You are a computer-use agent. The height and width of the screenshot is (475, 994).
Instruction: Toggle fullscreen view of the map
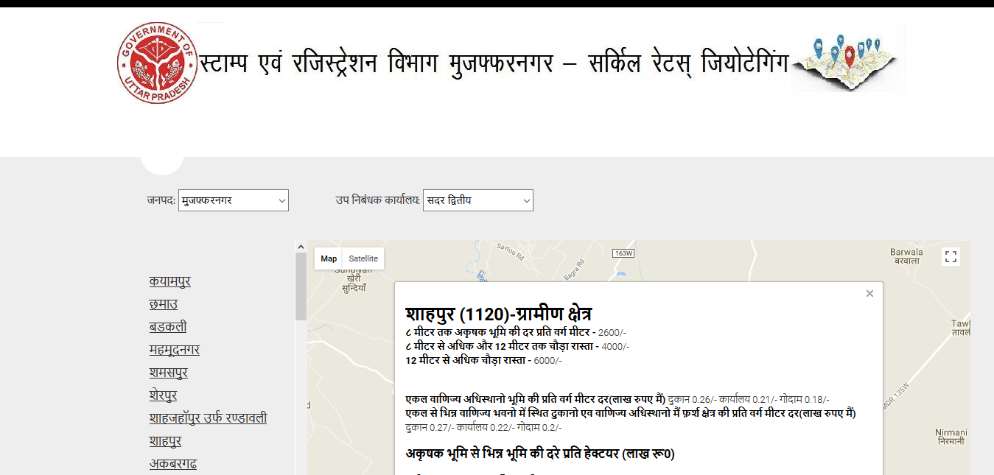coord(951,257)
